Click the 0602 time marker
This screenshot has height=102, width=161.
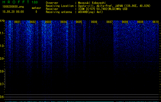tap(33, 22)
